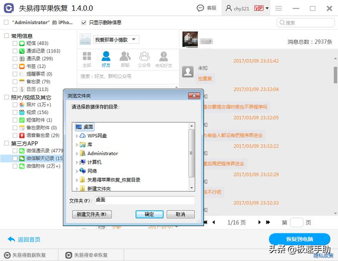Check the 常用信息 group checkbox
338x261 pixels.
tap(6, 35)
